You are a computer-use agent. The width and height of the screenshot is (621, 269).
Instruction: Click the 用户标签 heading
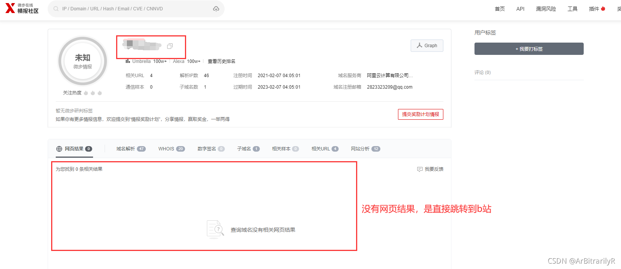485,33
